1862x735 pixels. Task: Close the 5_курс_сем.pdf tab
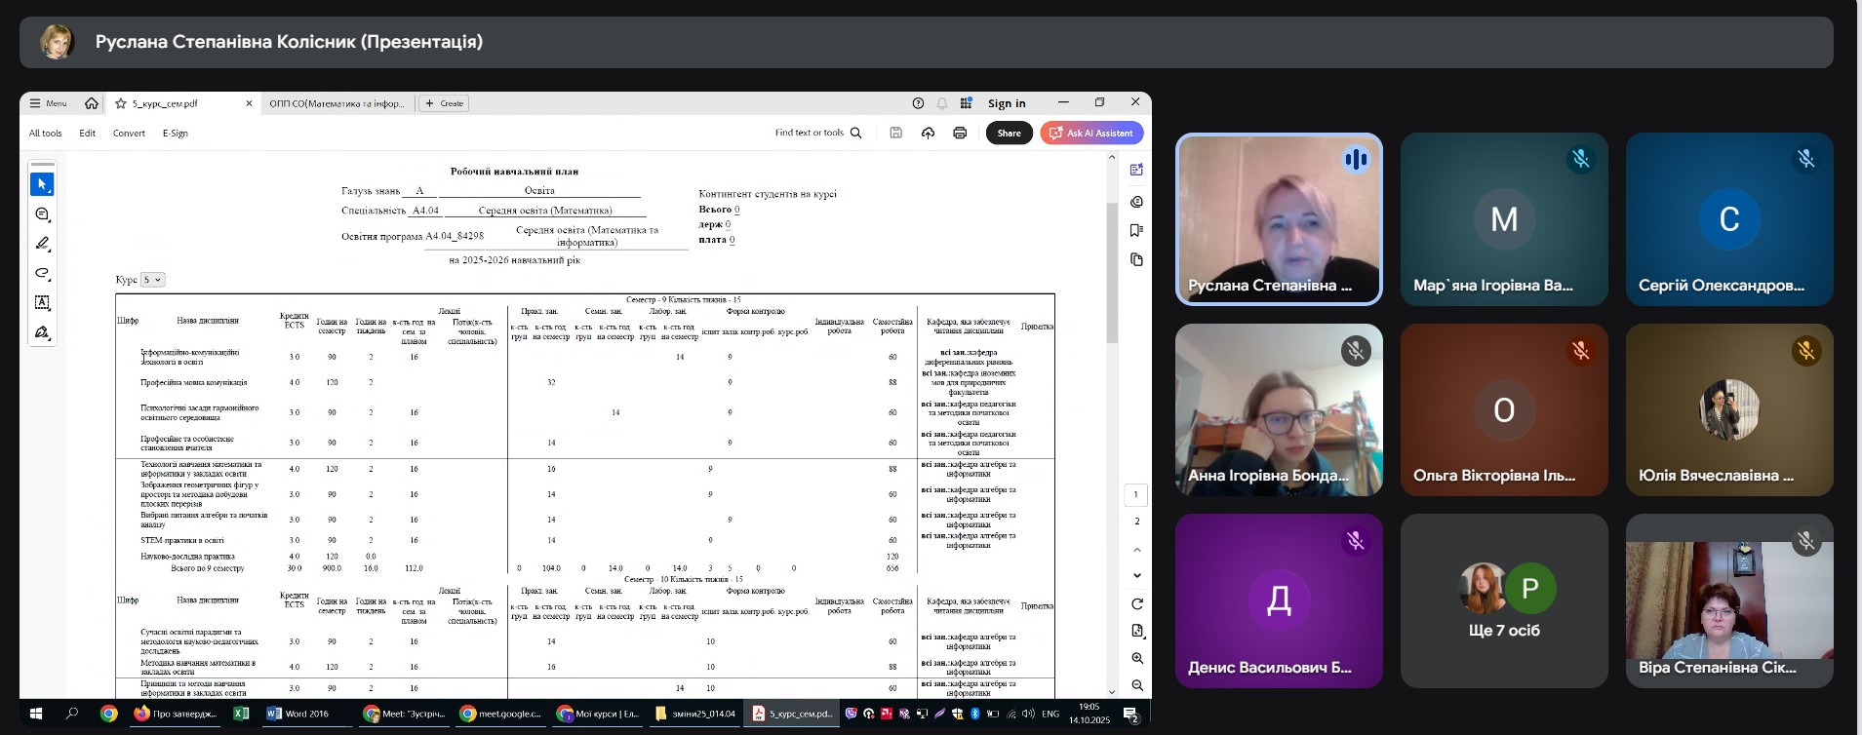(249, 103)
